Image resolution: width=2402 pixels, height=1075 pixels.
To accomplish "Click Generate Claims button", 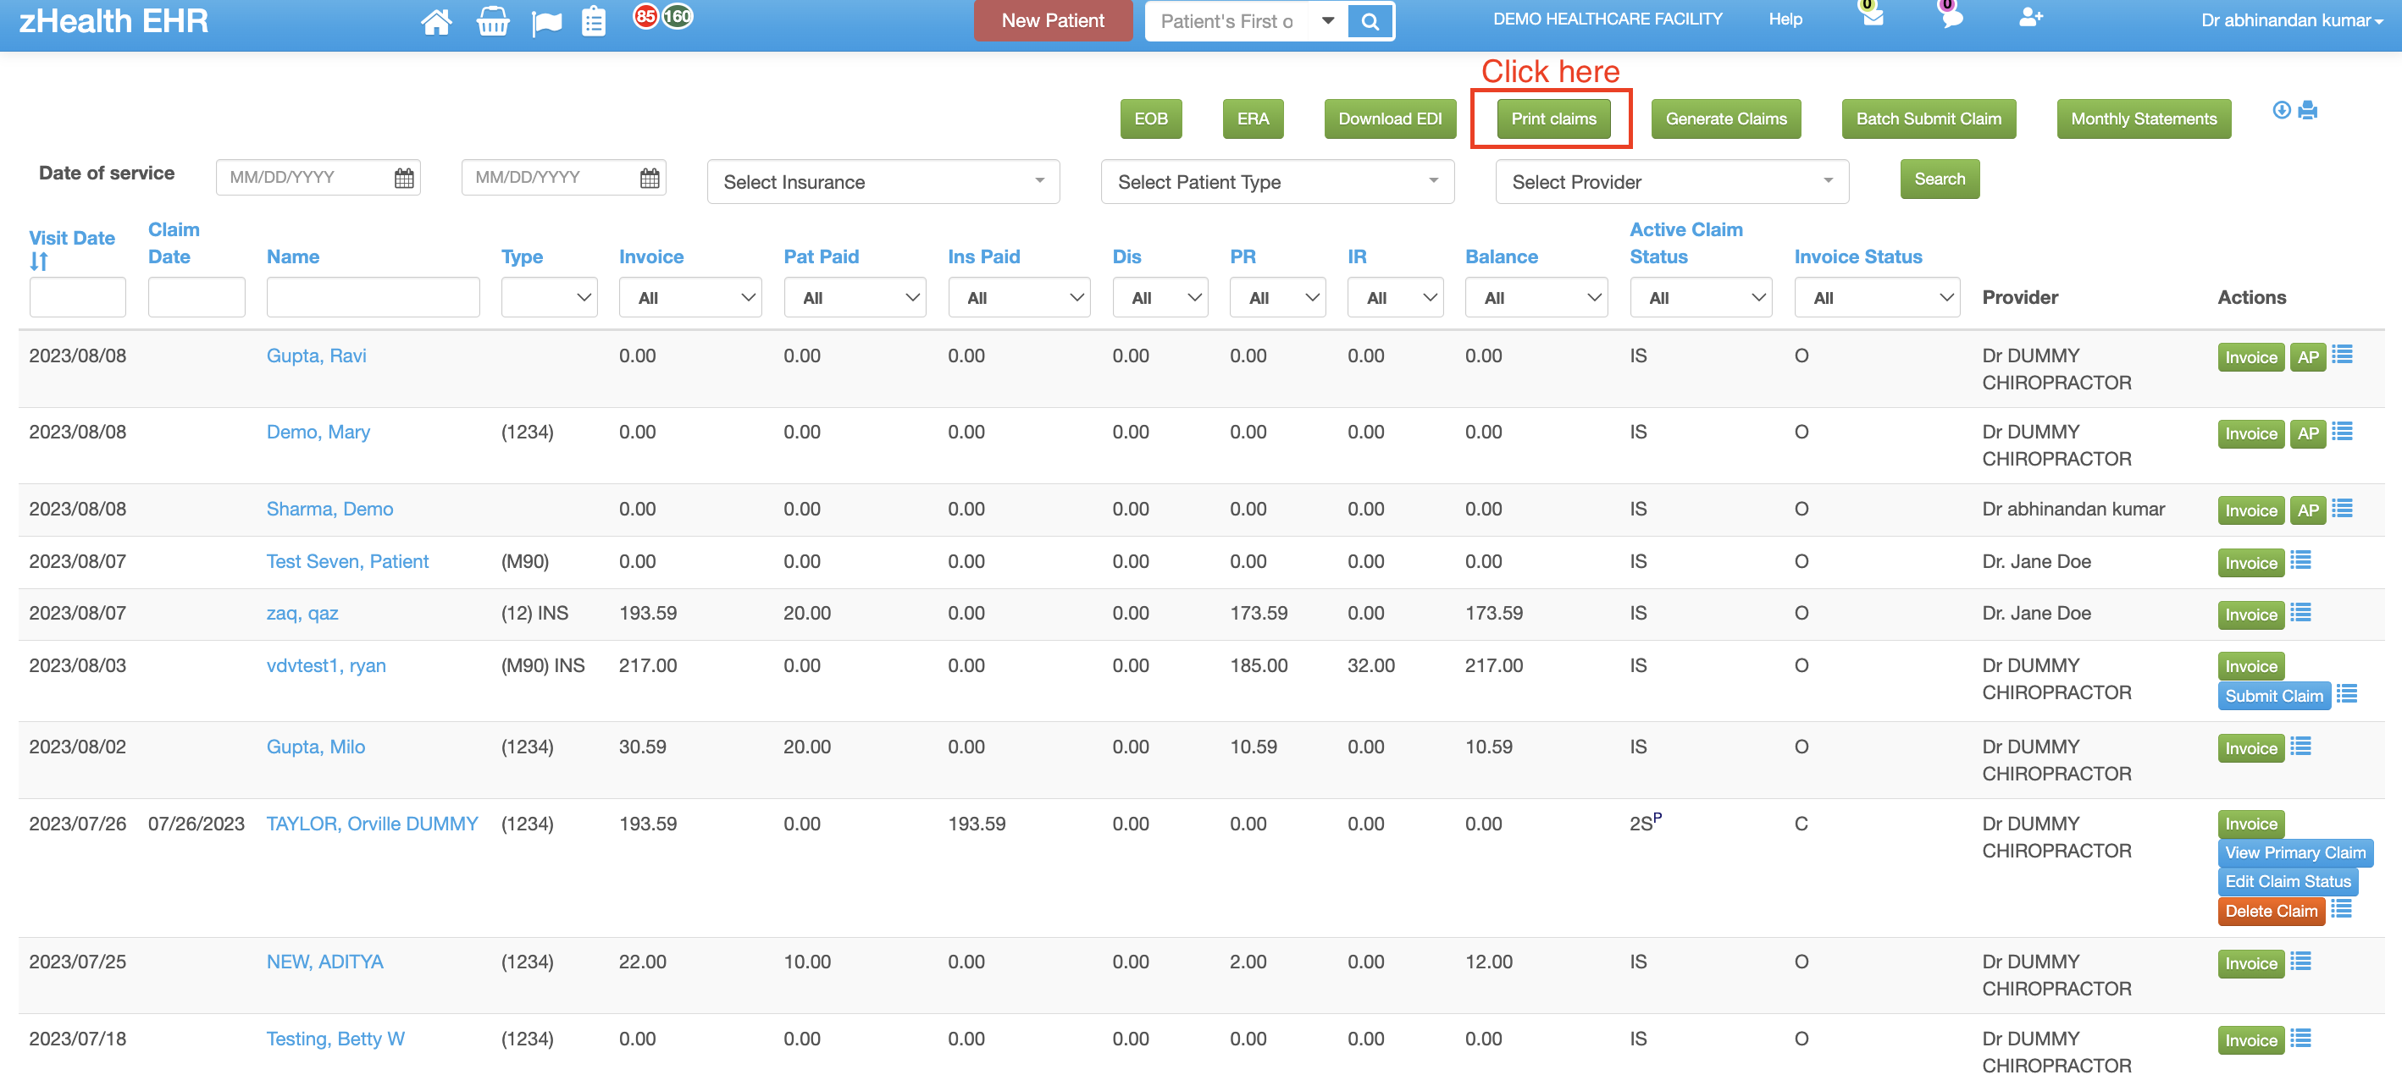I will point(1725,119).
